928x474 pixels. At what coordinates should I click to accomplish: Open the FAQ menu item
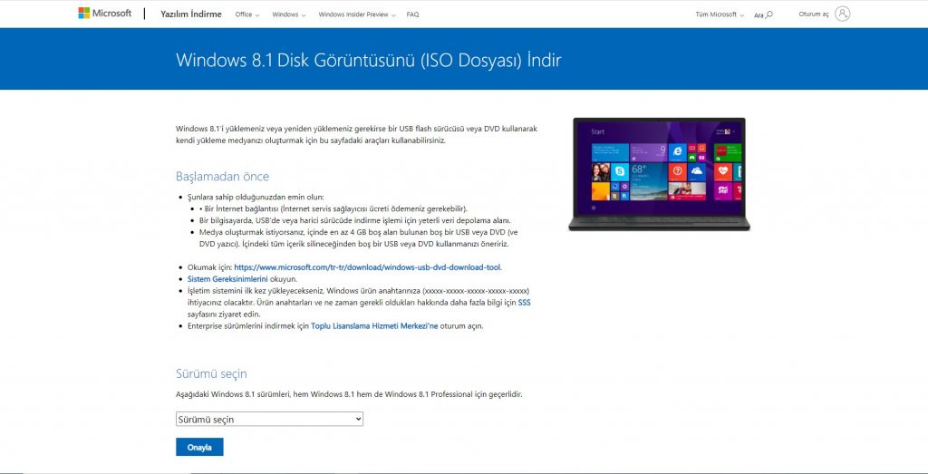412,15
